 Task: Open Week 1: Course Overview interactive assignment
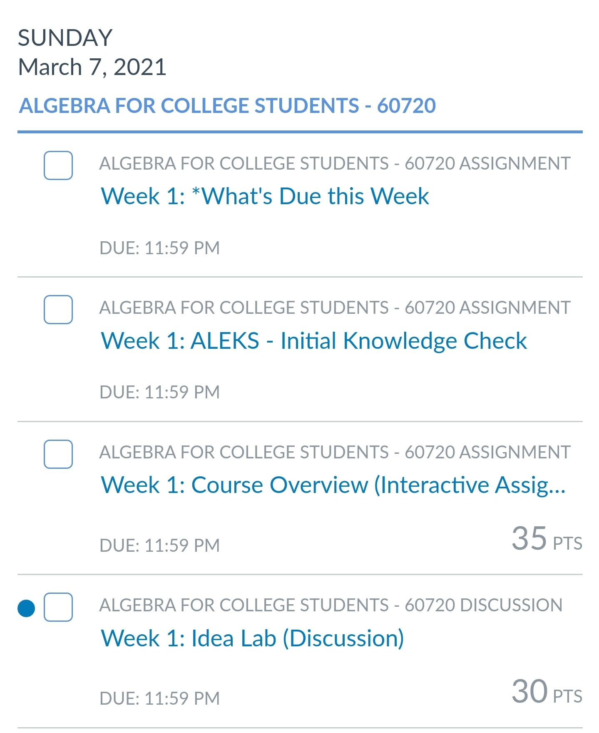333,485
